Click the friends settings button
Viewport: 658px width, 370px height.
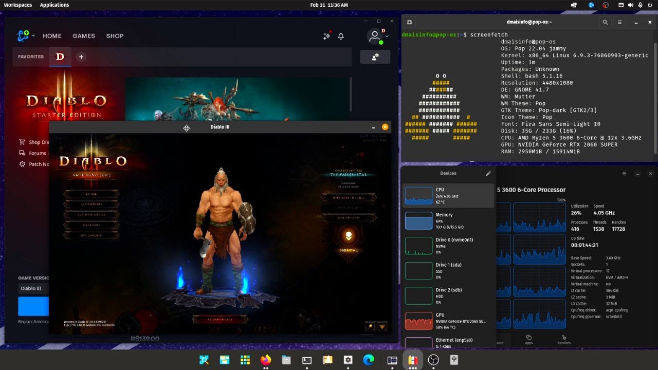pos(375,57)
